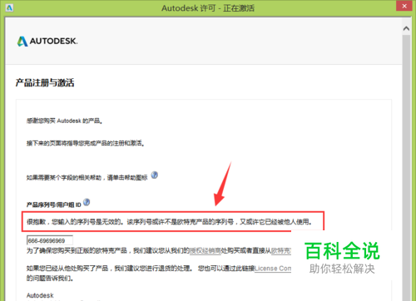This screenshot has width=416, height=301.
Task: Click the Autodesk text at bottom
Action: pyautogui.click(x=40, y=295)
